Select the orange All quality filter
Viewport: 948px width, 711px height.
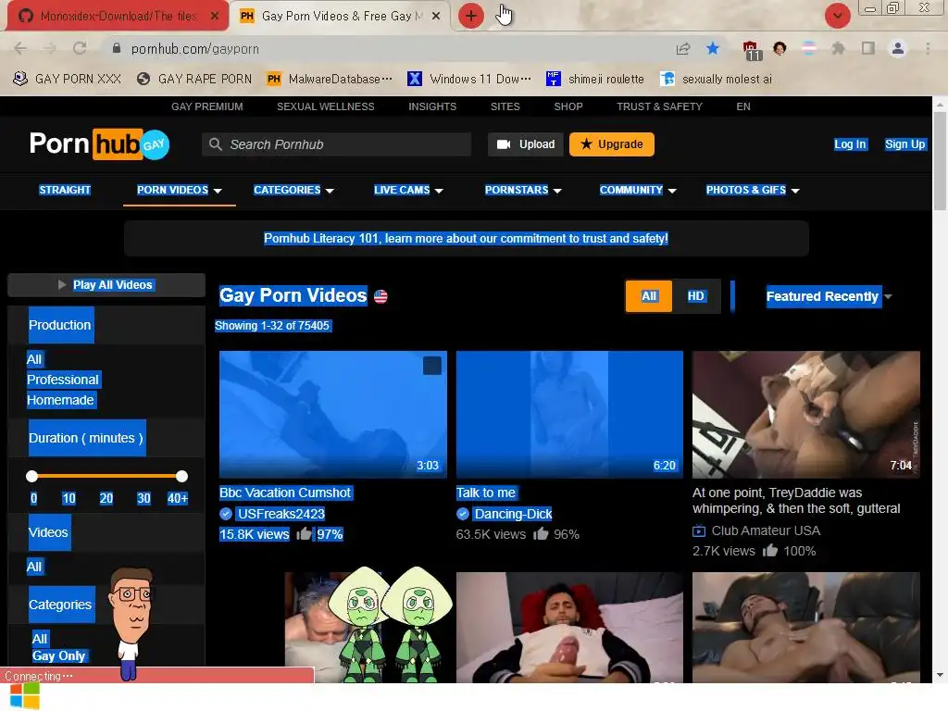(649, 296)
